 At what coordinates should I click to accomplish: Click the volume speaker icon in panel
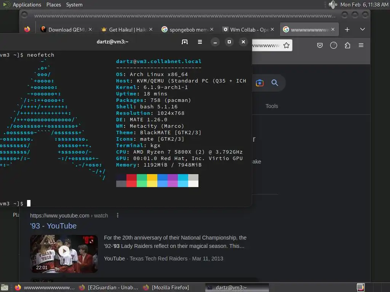(x=332, y=5)
